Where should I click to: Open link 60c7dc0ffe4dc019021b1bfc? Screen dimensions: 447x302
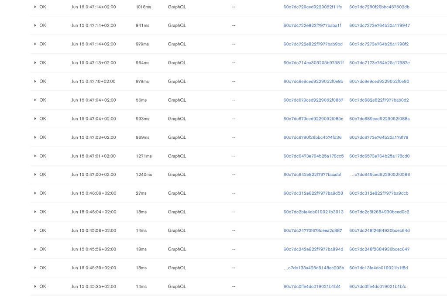[x=377, y=286]
